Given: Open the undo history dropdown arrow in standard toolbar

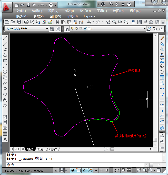Looking at the screenshot, I should pos(93,22).
